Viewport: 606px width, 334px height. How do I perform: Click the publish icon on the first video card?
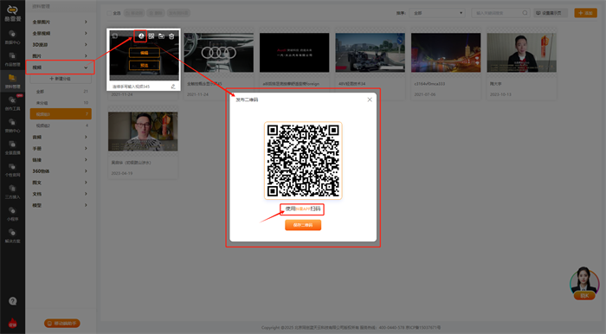click(x=141, y=36)
